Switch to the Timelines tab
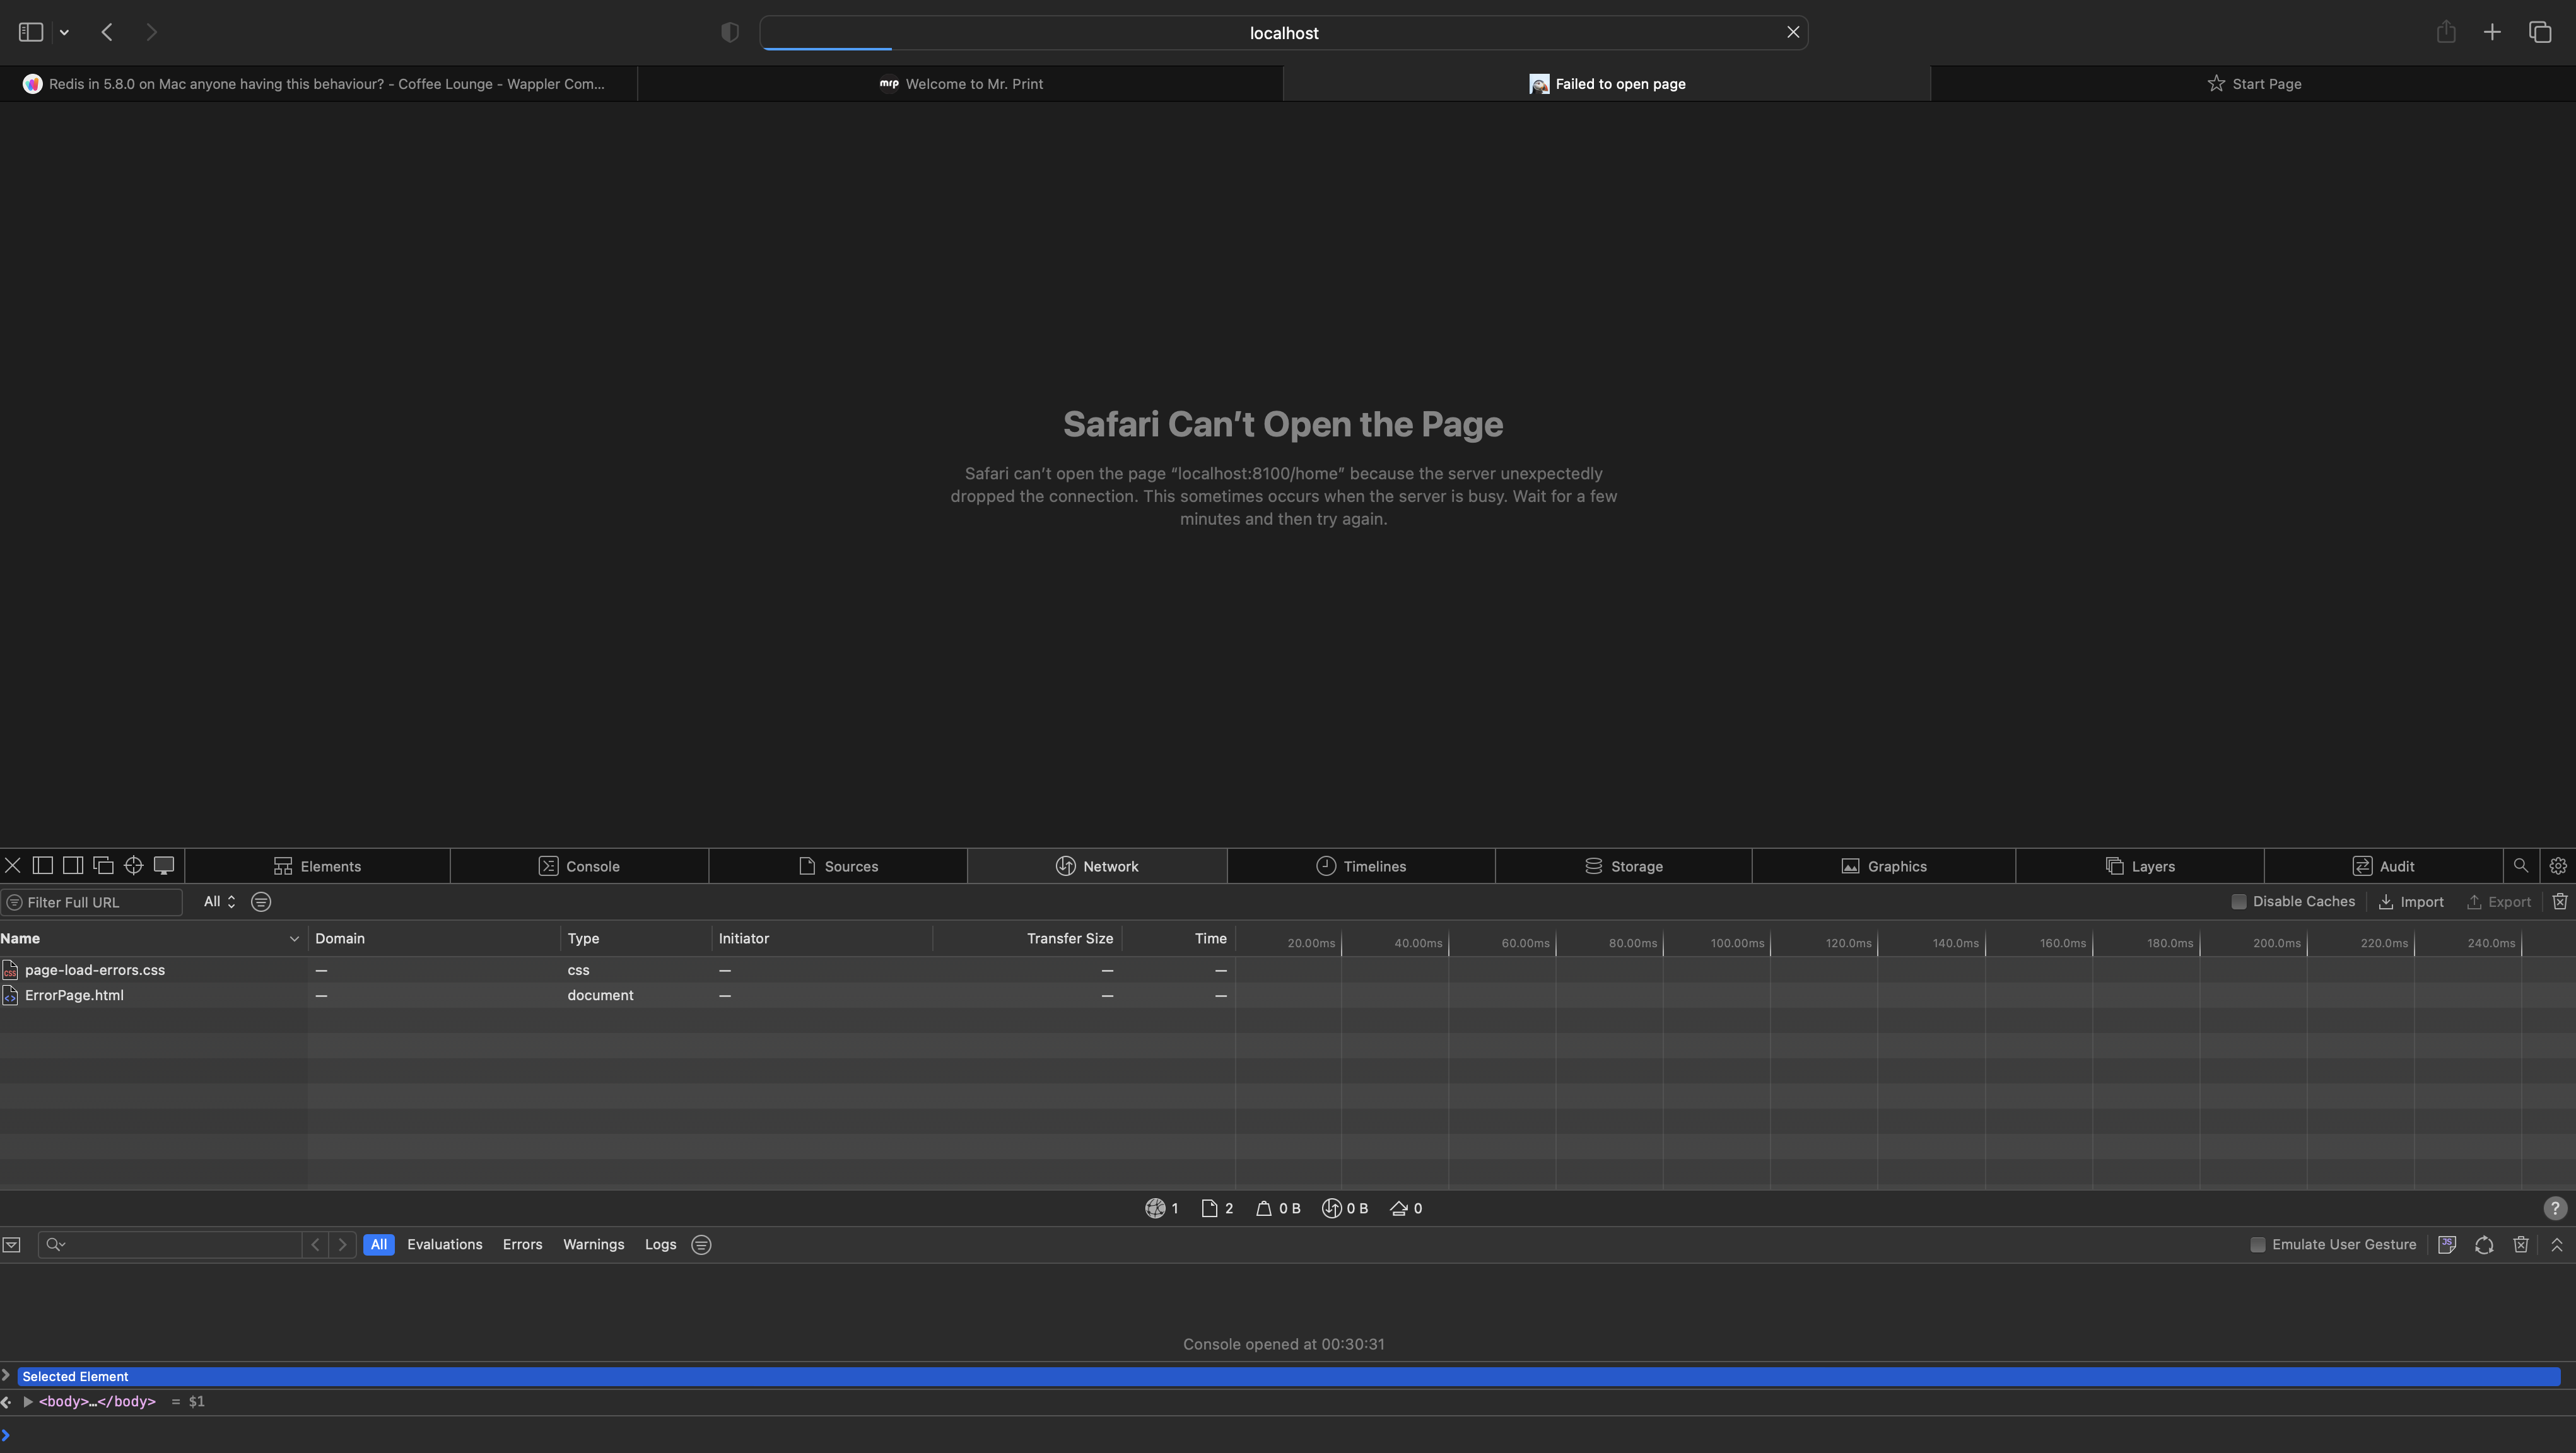This screenshot has height=1453, width=2576. [1361, 866]
